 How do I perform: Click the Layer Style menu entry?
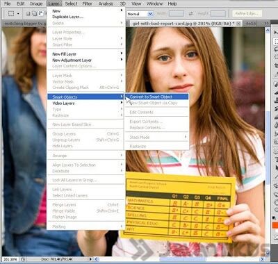click(86, 38)
